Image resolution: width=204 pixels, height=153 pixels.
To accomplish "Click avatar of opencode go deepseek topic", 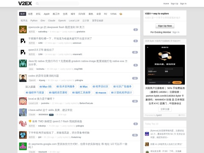I will point(23,29).
